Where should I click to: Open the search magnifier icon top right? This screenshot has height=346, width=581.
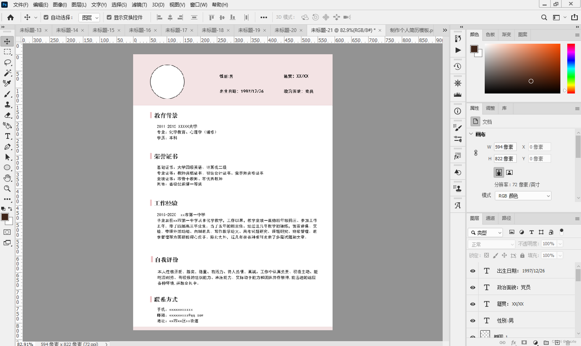(x=544, y=17)
